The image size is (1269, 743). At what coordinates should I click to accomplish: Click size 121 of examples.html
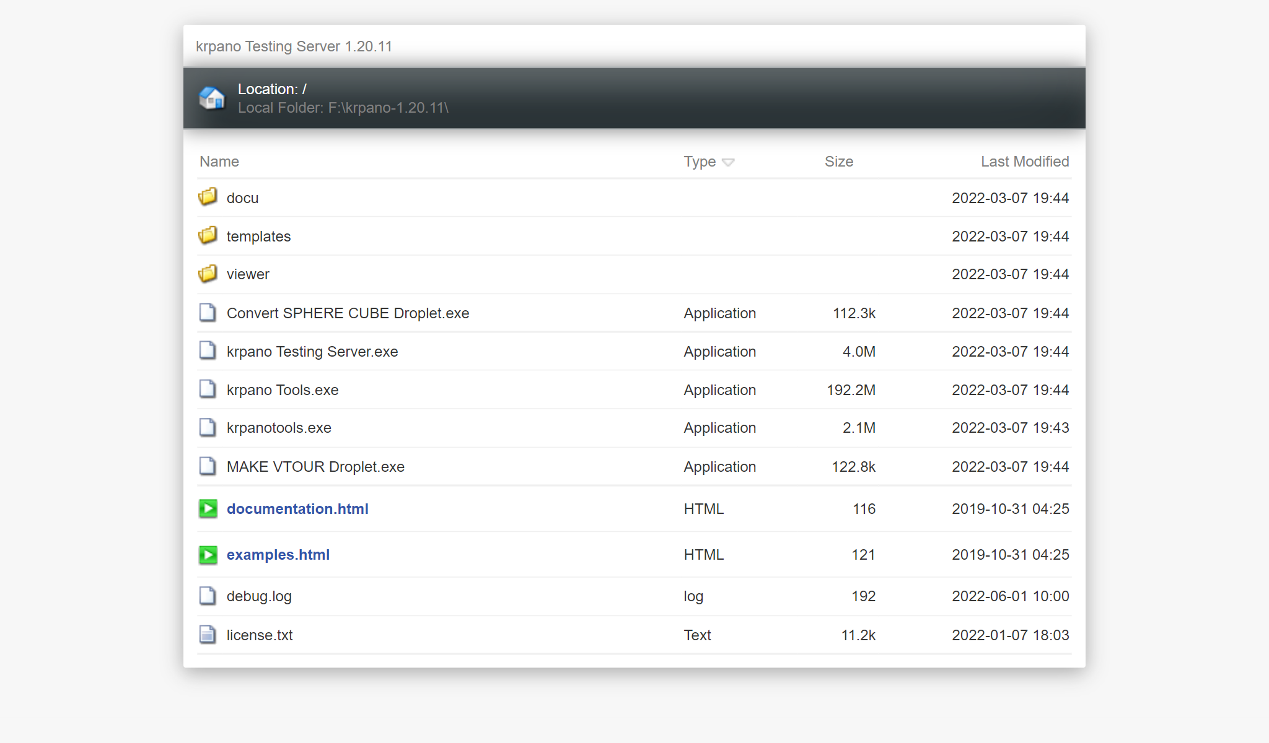[863, 555]
